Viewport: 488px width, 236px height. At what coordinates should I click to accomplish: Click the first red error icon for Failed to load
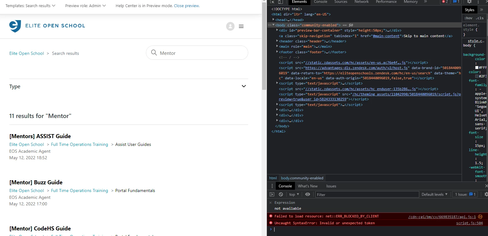coord(271,216)
